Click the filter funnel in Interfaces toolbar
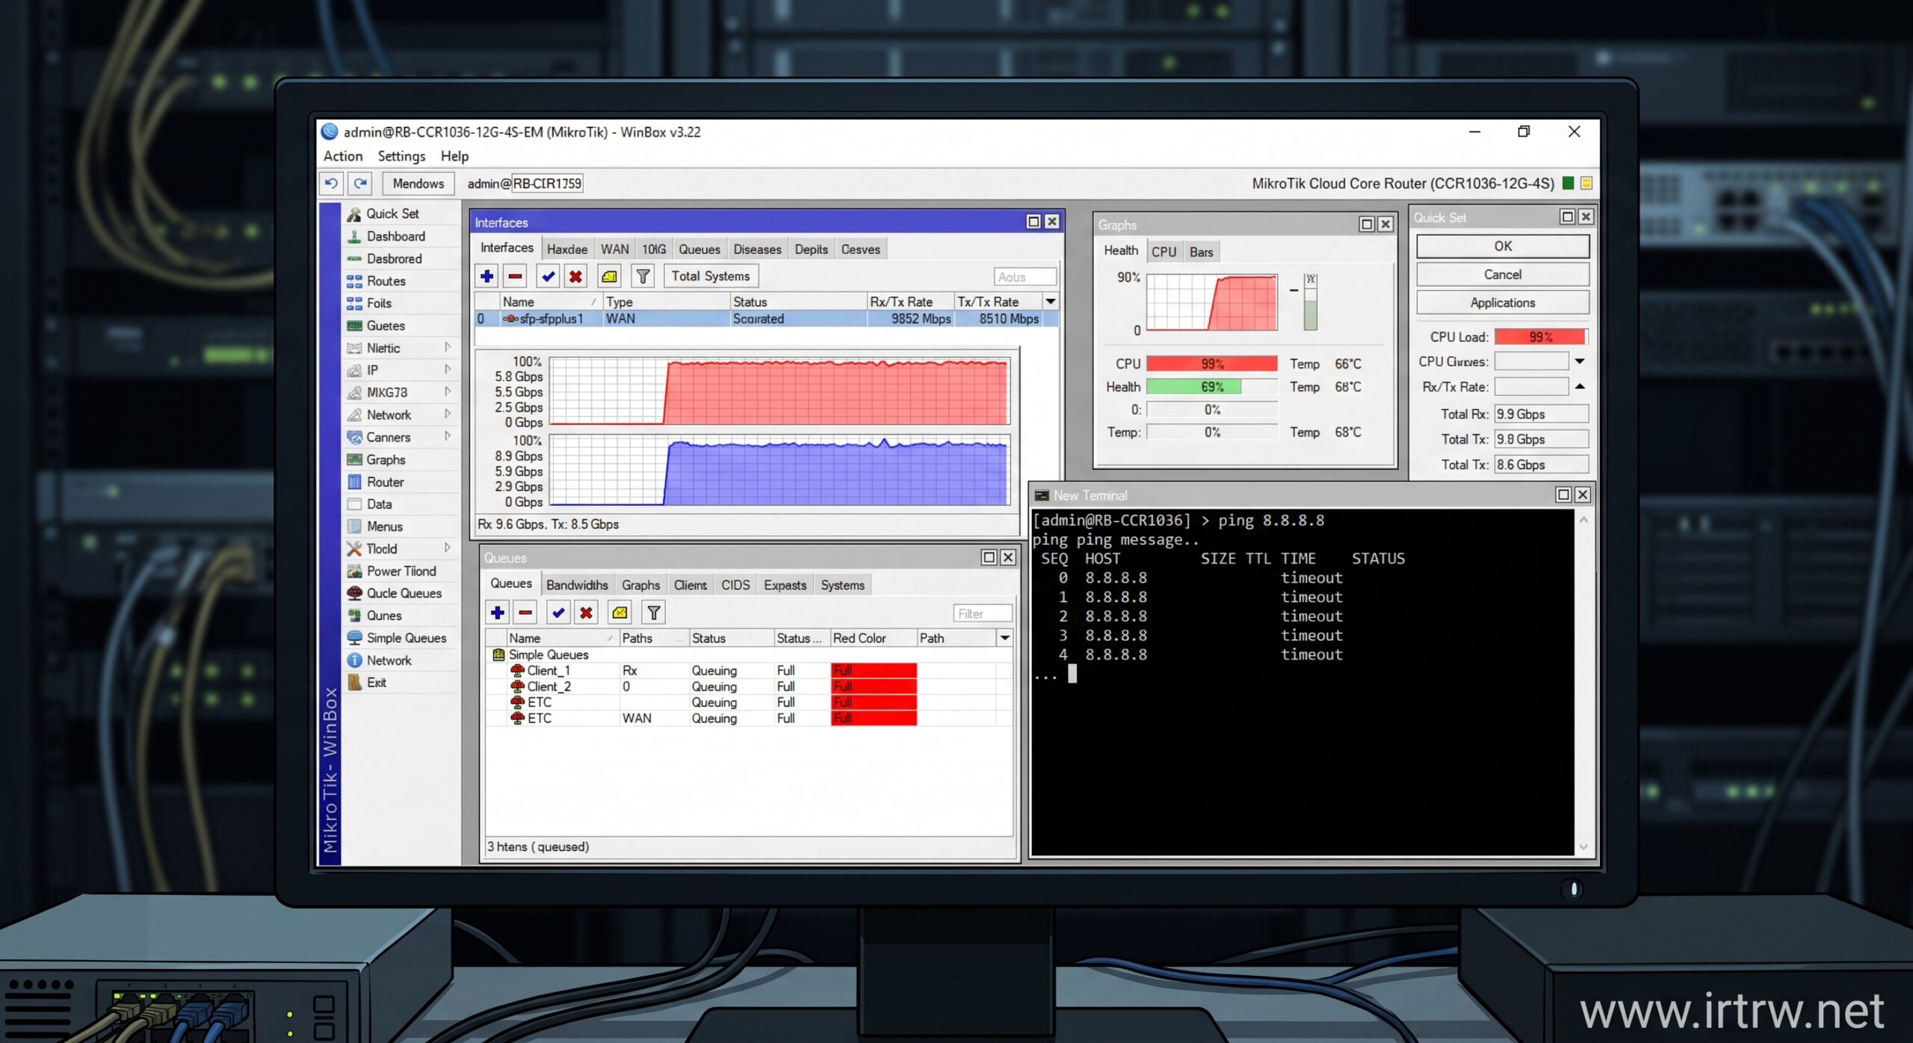 tap(643, 276)
